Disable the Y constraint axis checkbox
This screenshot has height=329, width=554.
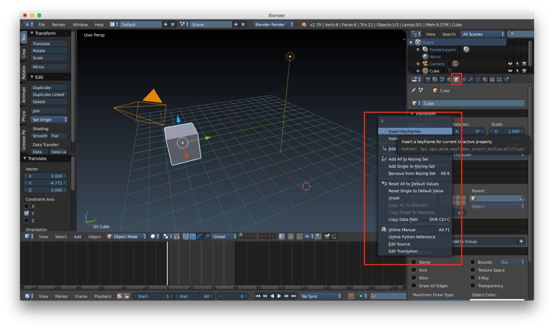point(27,213)
